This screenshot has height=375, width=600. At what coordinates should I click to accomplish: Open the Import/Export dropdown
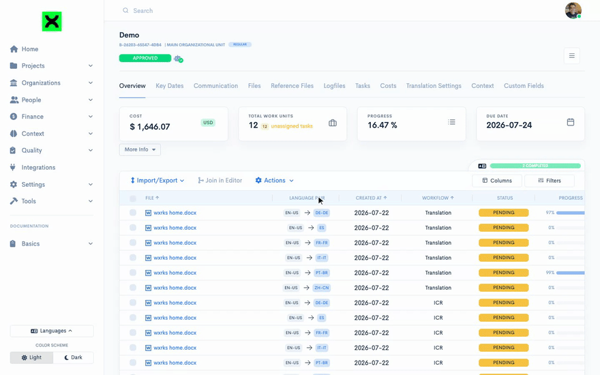(157, 180)
